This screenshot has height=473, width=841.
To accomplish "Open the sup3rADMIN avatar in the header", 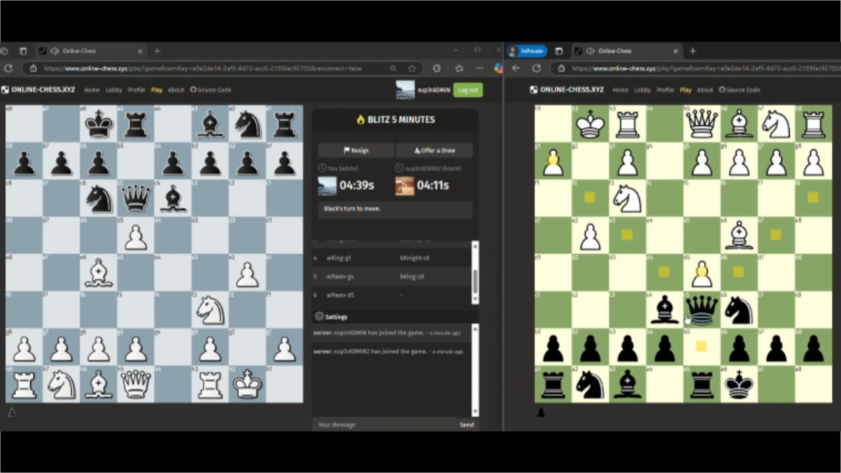I will (405, 90).
